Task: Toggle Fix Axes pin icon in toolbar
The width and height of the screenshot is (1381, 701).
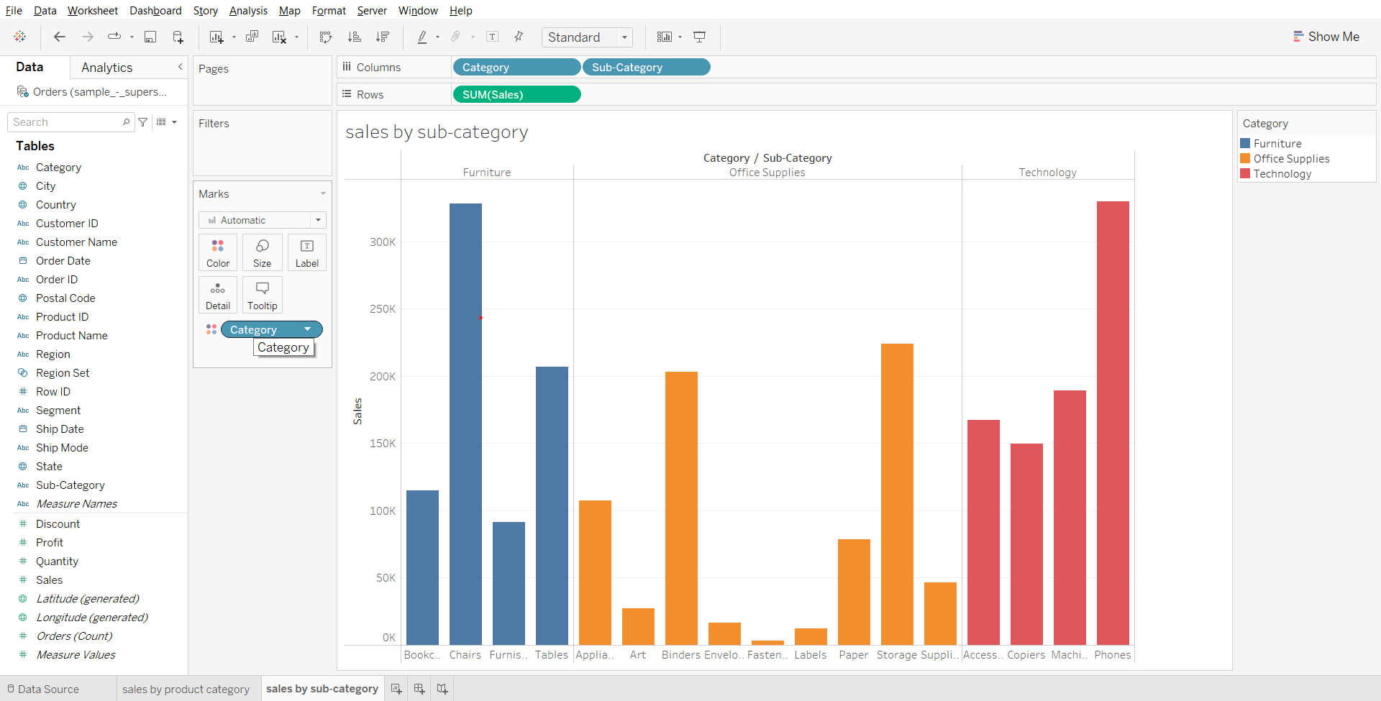Action: pos(519,37)
